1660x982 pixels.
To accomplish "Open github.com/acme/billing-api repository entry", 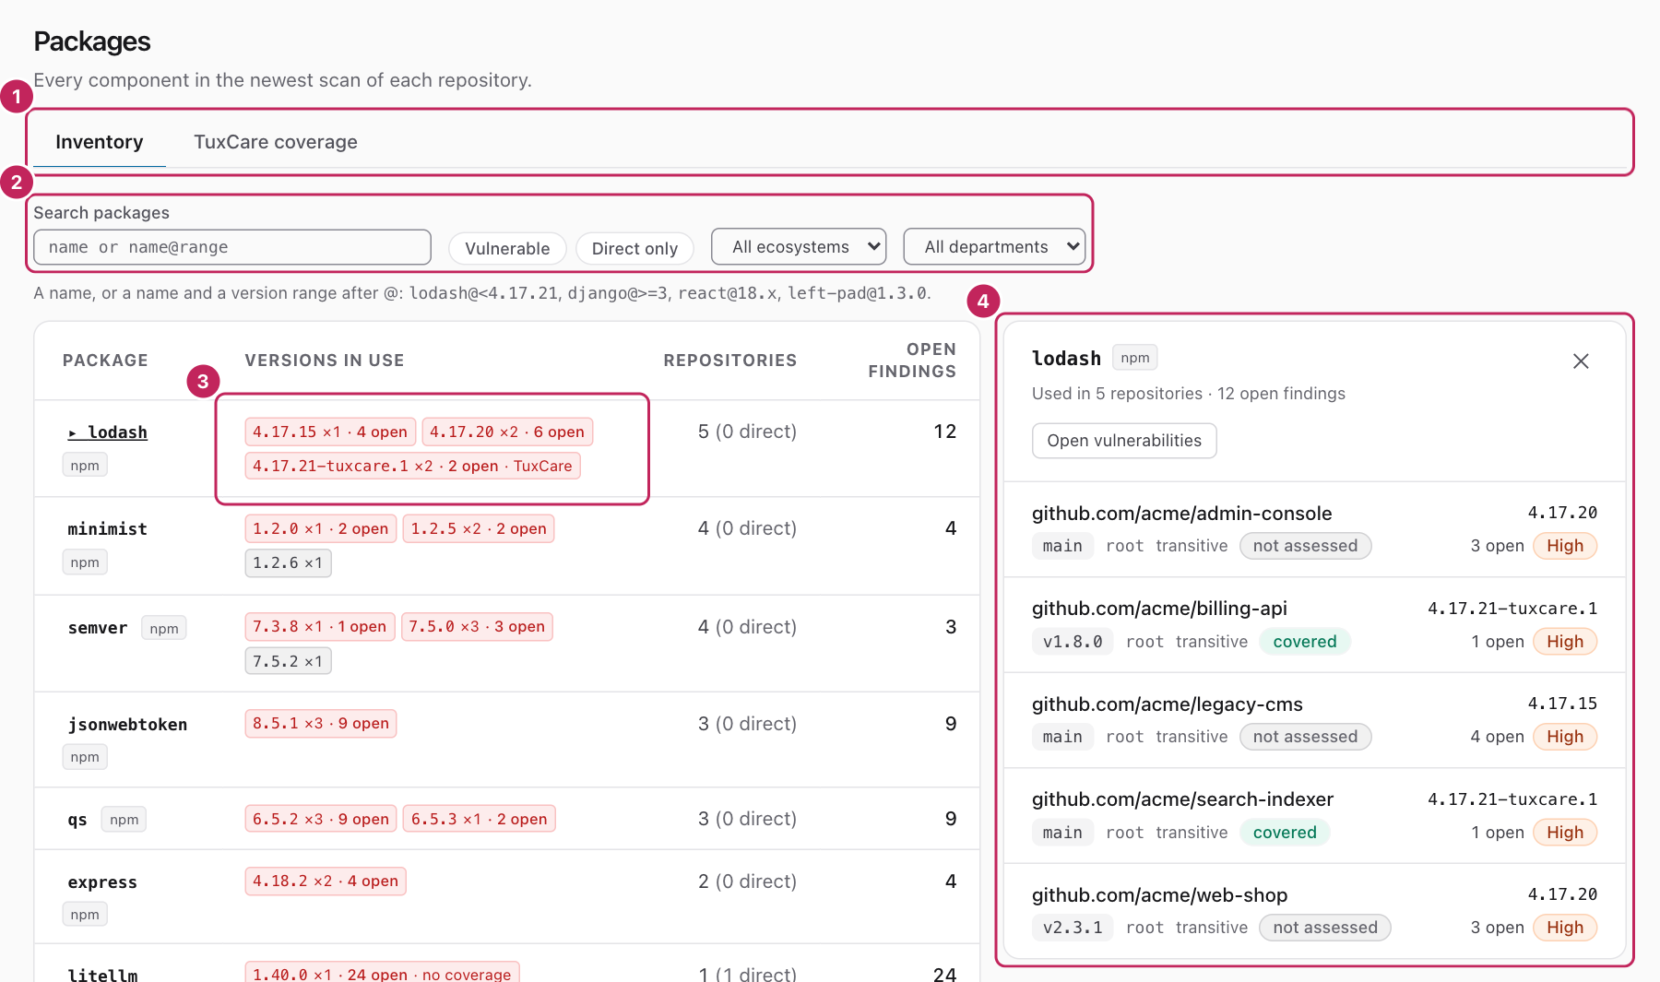I will tap(1314, 625).
